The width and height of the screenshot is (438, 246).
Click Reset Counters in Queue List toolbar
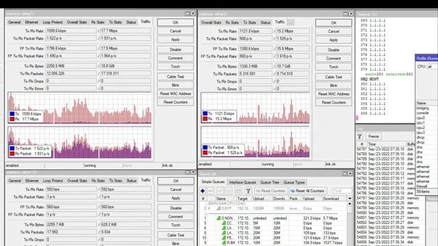(270, 191)
